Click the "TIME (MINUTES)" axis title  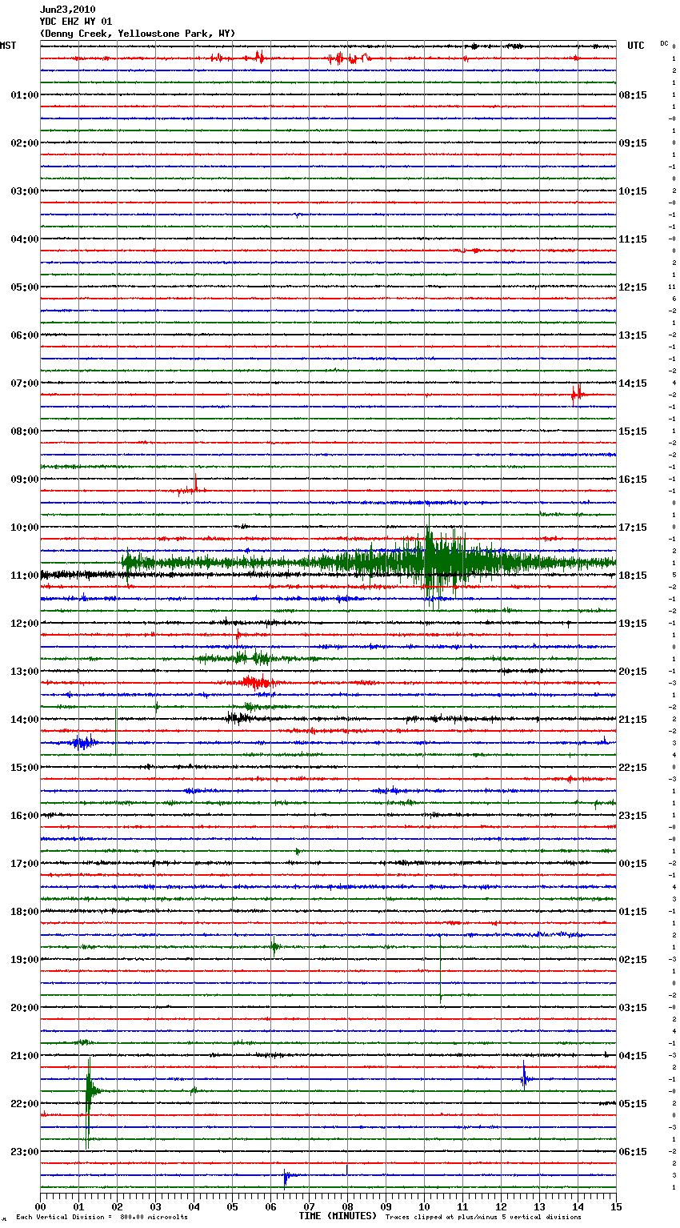(x=338, y=1216)
